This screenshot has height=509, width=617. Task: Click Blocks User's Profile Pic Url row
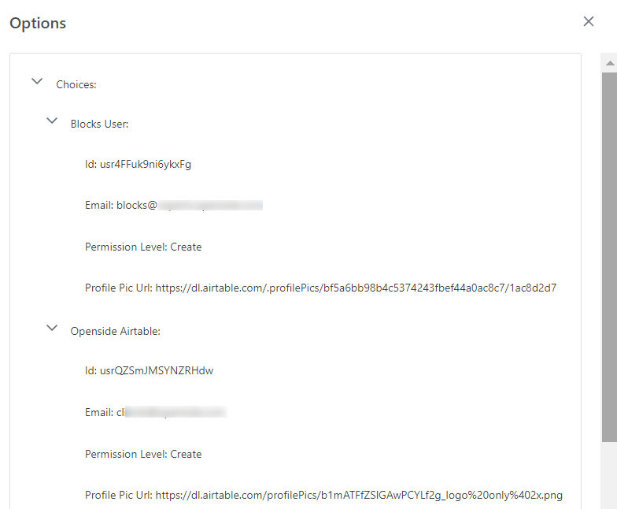coord(320,288)
